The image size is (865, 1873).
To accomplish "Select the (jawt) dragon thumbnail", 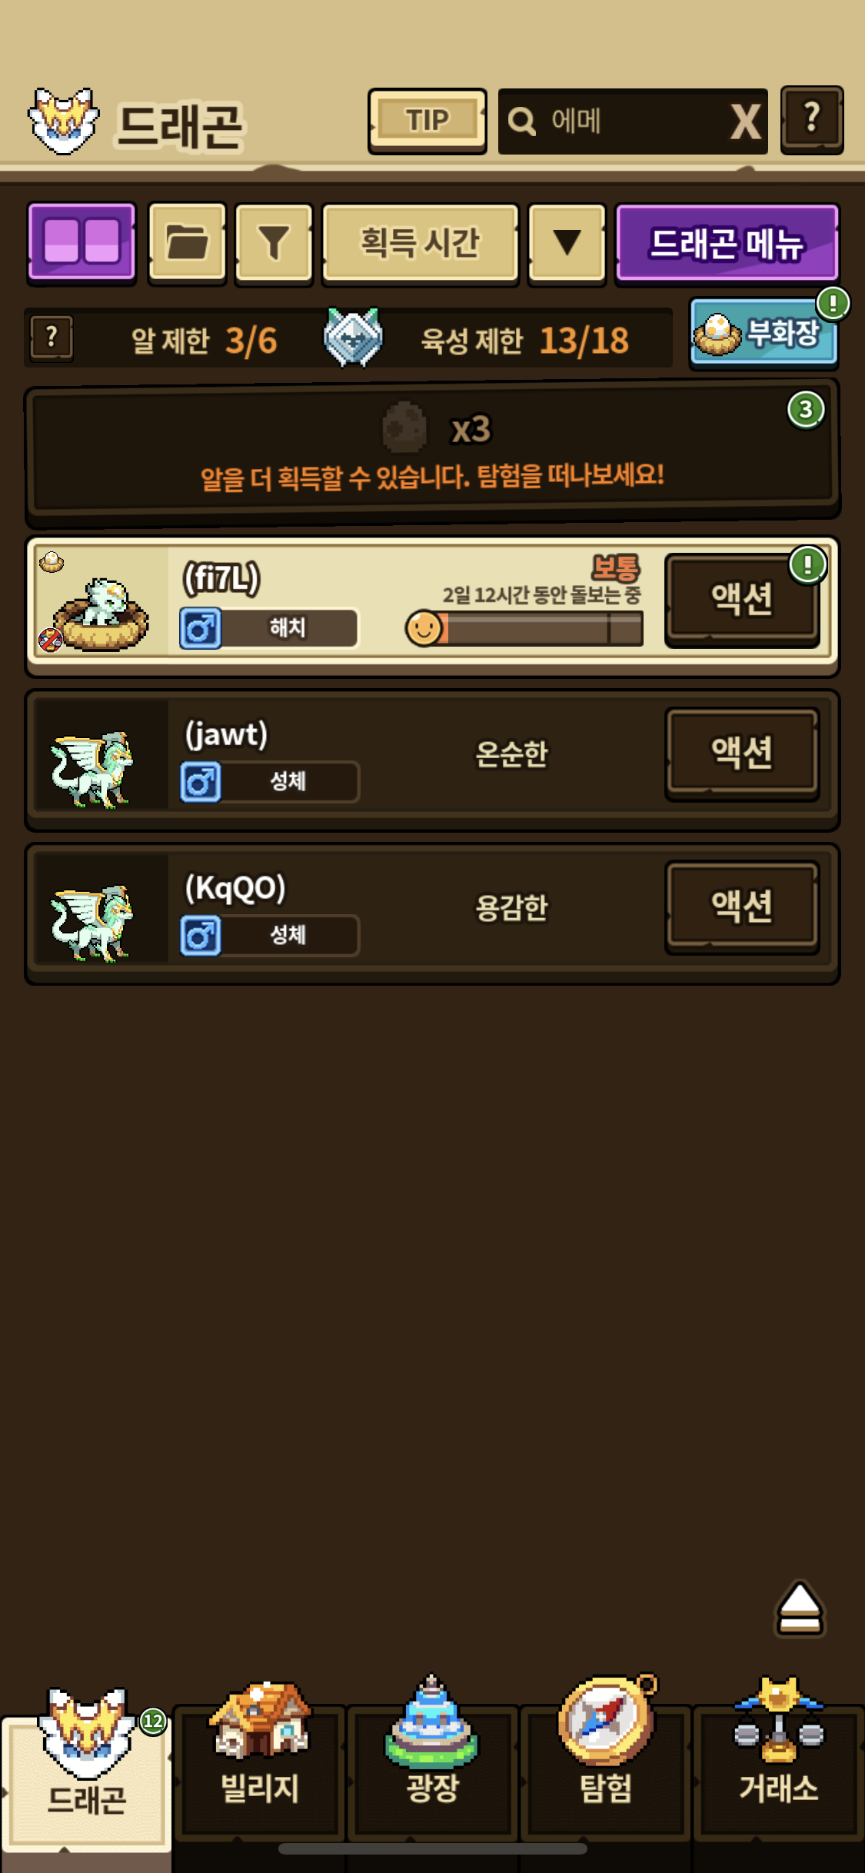I will pyautogui.click(x=101, y=755).
